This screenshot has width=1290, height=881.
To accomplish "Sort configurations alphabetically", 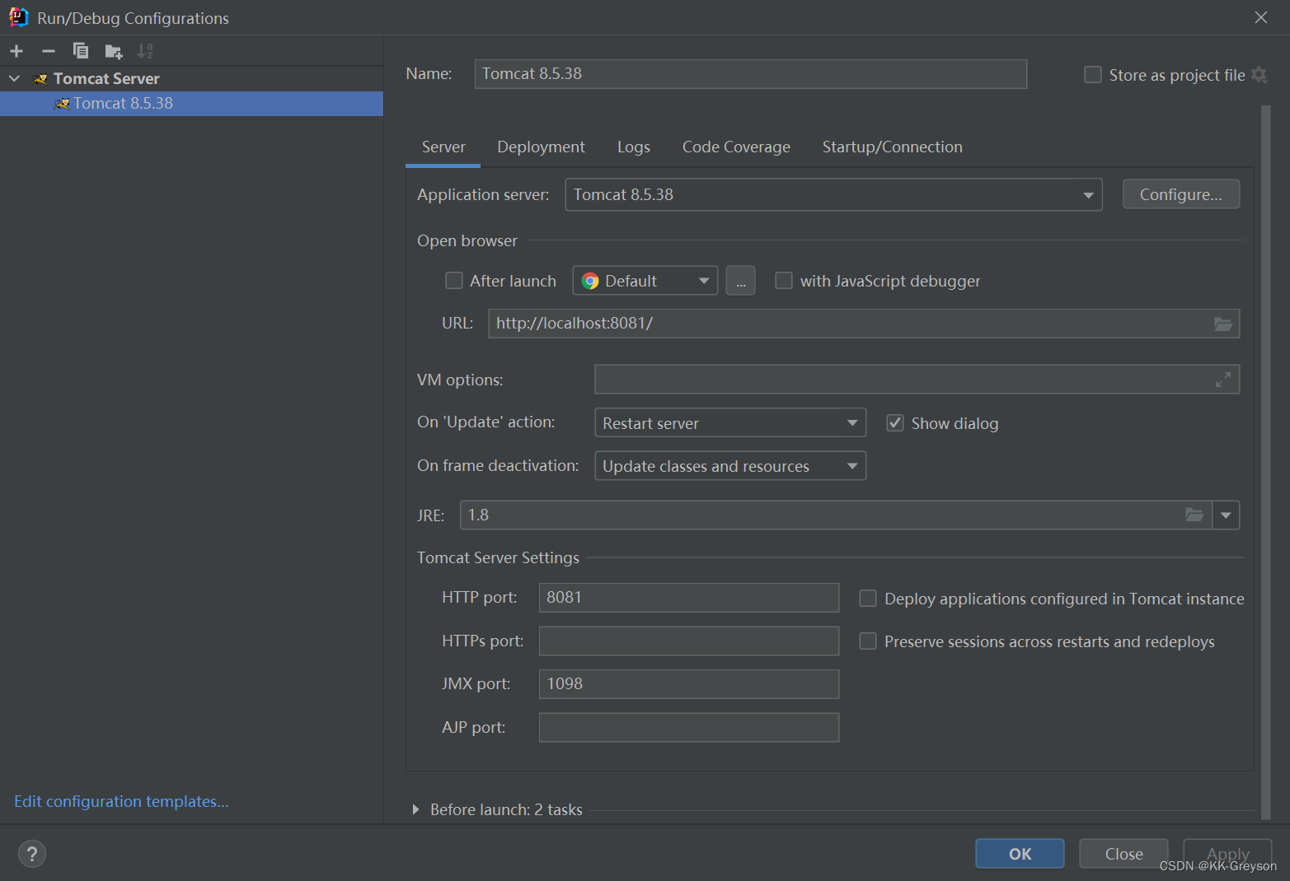I will [x=145, y=51].
